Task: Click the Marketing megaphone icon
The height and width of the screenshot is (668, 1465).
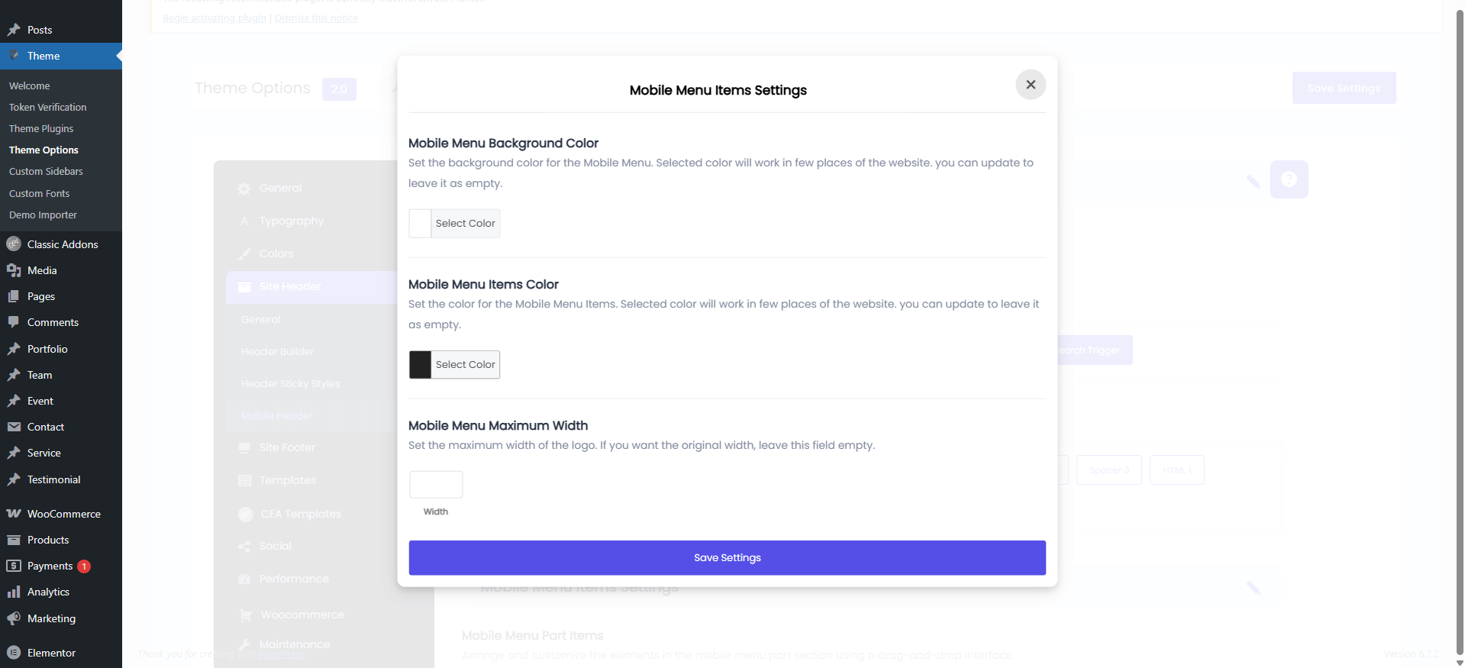Action: click(14, 618)
